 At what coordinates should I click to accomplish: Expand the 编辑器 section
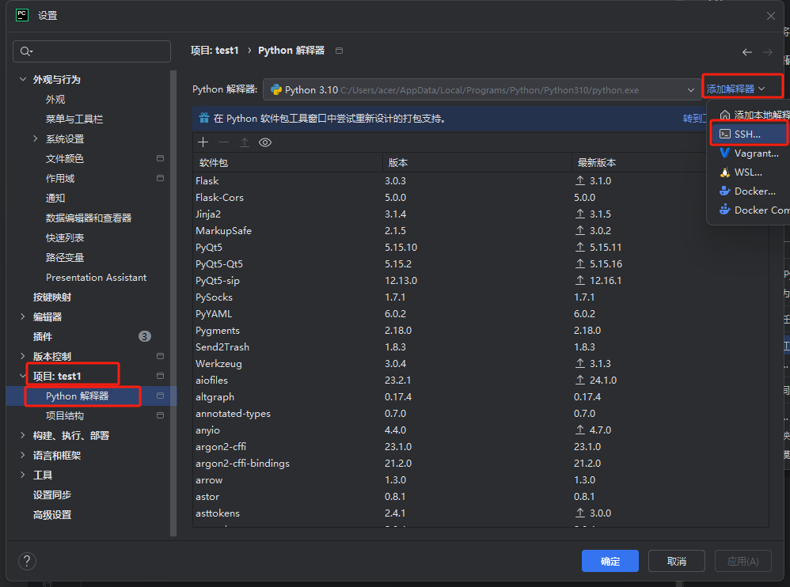click(x=23, y=316)
